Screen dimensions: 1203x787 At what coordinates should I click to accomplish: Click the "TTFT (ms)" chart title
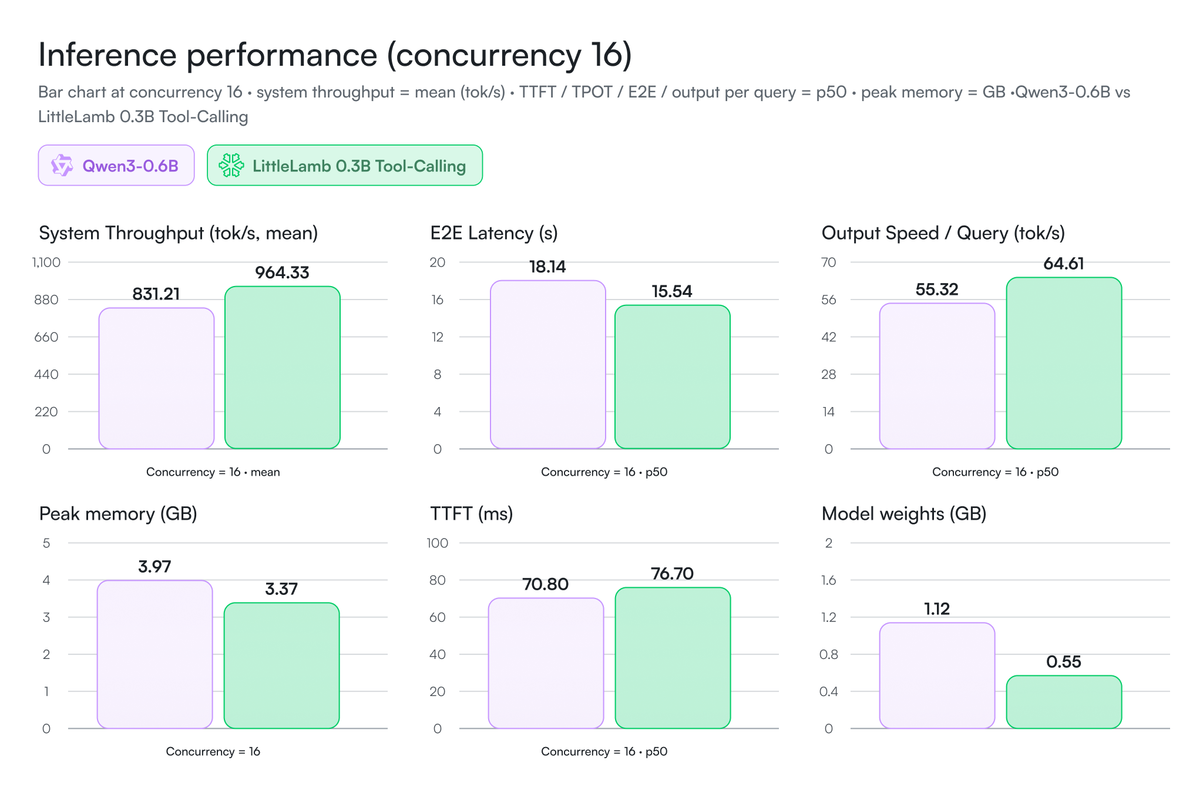pos(472,514)
